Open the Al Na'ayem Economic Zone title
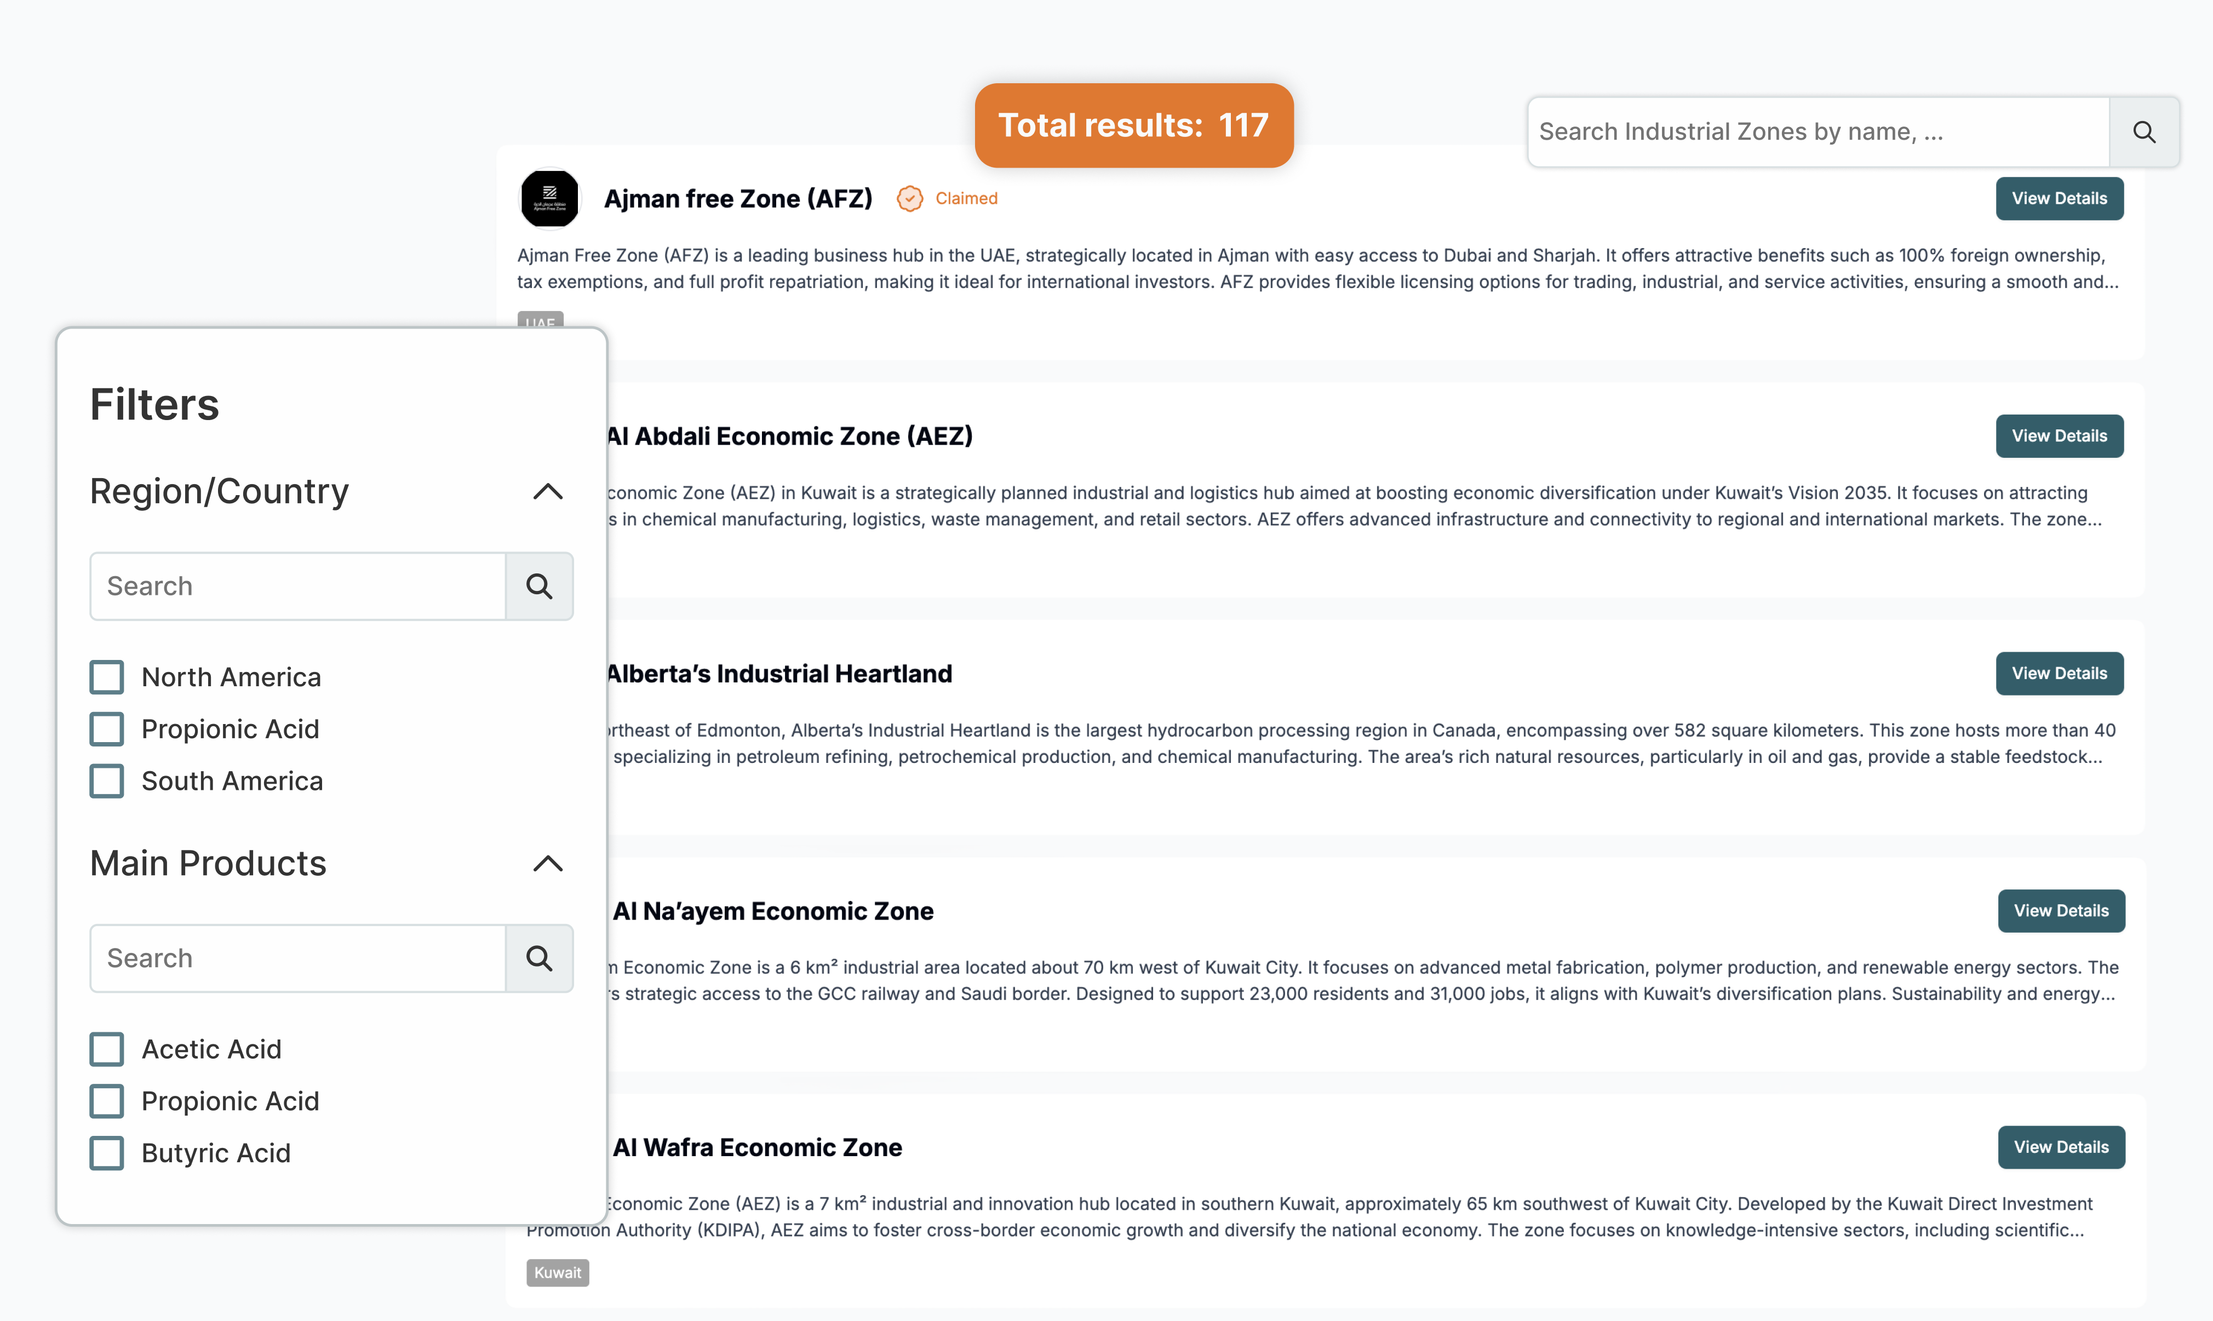This screenshot has height=1321, width=2213. click(773, 911)
